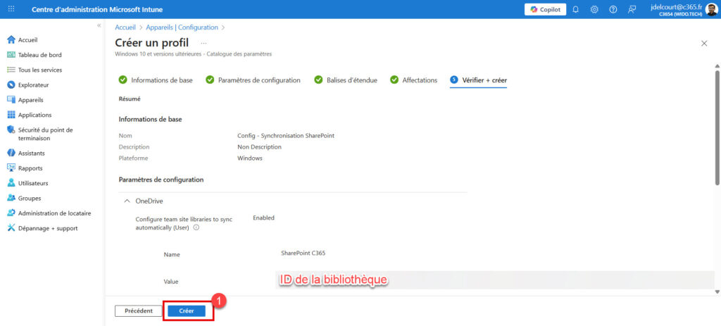Collapse the left navigation sidebar
The width and height of the screenshot is (721, 326).
(99, 25)
